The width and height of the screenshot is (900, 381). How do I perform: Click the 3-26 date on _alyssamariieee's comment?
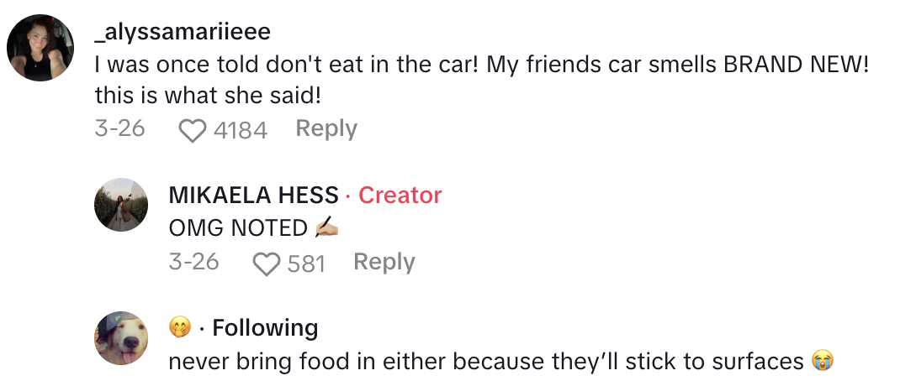point(119,129)
